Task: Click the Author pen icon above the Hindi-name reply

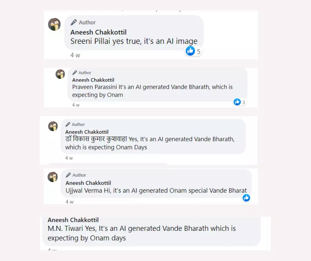Action: pyautogui.click(x=68, y=124)
